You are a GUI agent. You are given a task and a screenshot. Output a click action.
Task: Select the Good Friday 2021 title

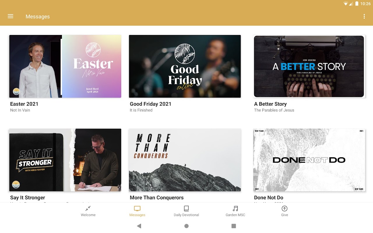(x=151, y=104)
